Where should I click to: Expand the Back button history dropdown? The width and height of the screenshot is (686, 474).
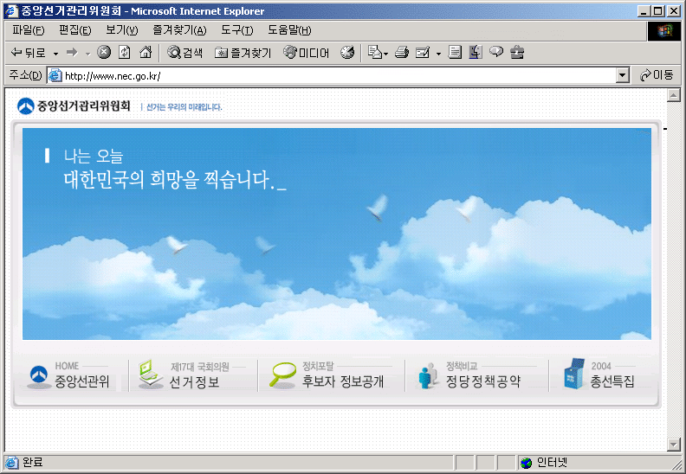tap(55, 54)
